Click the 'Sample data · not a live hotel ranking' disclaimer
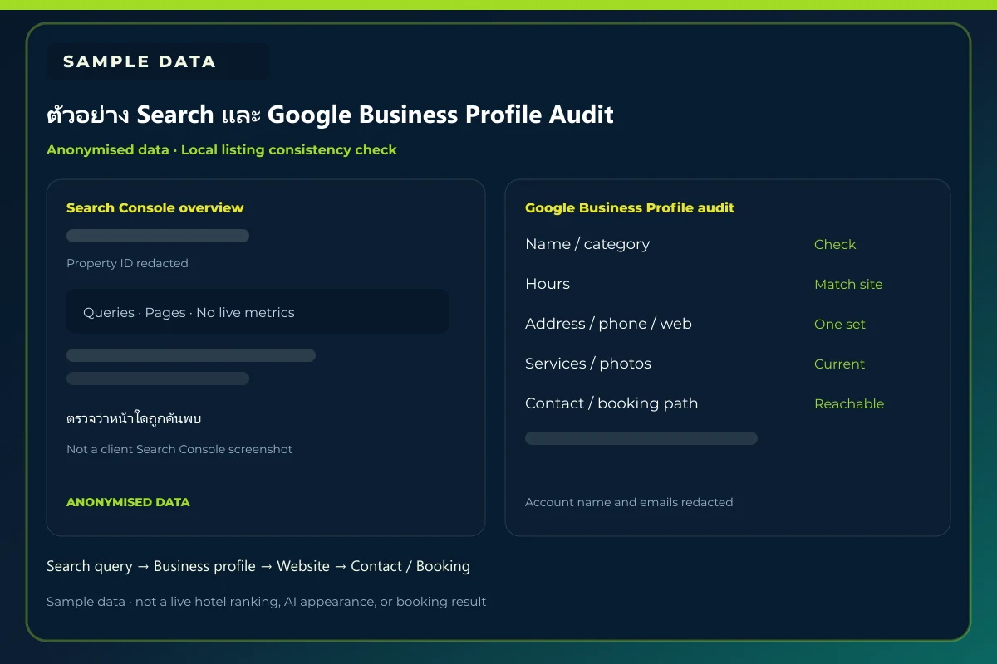 coord(266,602)
